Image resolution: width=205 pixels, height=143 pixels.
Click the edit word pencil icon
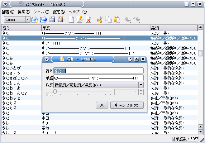(x=80, y=20)
